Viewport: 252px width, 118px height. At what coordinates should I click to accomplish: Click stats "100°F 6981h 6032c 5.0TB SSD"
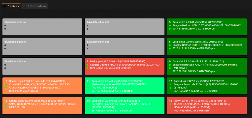click(x=192, y=111)
